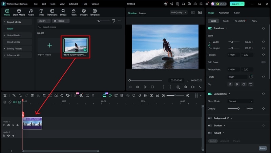
Task: Undo the last action in timeline toolbar
Action: click(20, 96)
